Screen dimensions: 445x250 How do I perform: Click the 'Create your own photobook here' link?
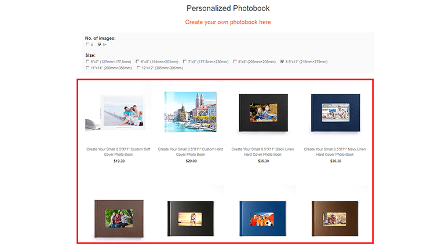click(x=228, y=22)
